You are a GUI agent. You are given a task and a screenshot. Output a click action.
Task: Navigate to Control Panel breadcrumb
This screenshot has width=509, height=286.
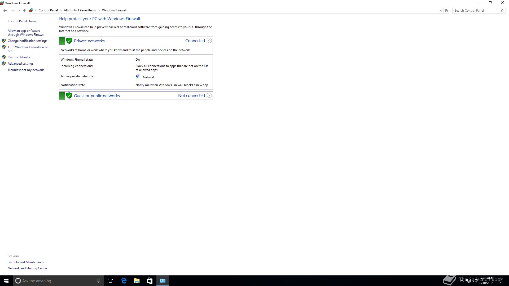[48, 10]
